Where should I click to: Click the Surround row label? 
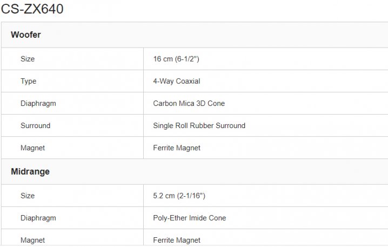[35, 125]
